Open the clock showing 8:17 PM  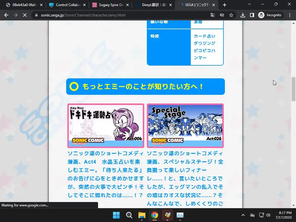284,215
